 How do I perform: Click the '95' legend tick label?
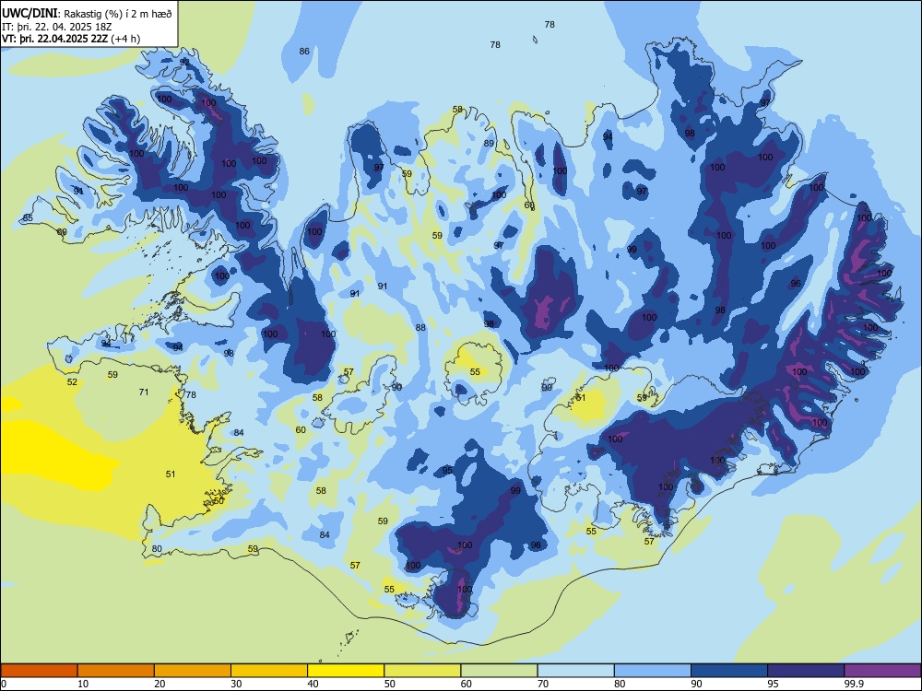pyautogui.click(x=774, y=684)
